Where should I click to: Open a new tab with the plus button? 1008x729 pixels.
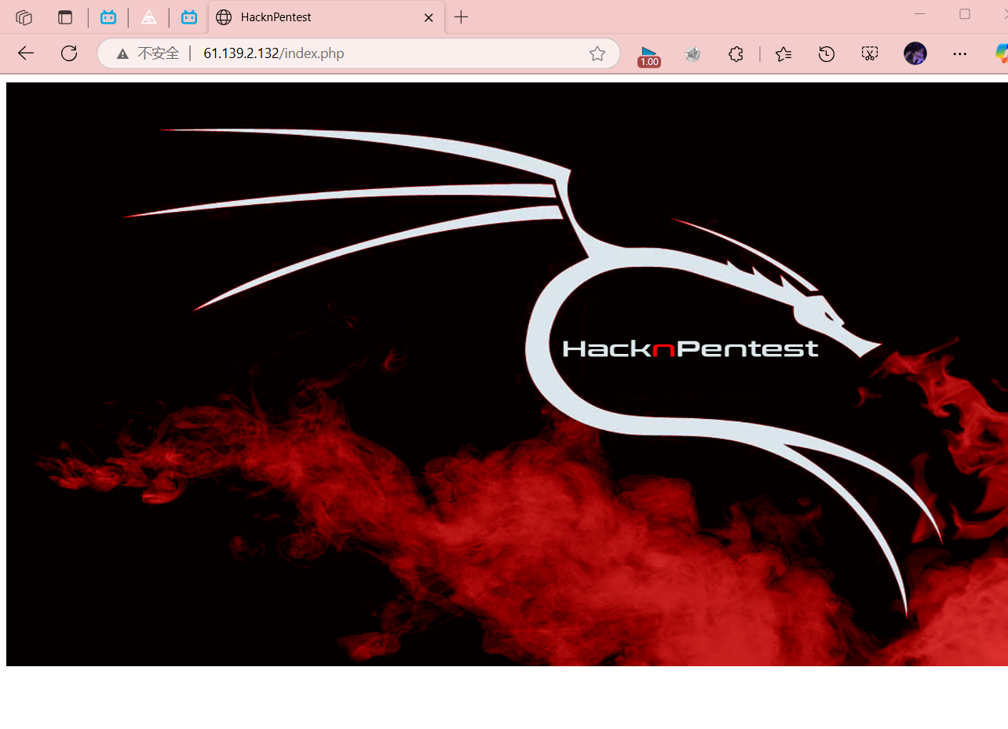click(x=462, y=17)
